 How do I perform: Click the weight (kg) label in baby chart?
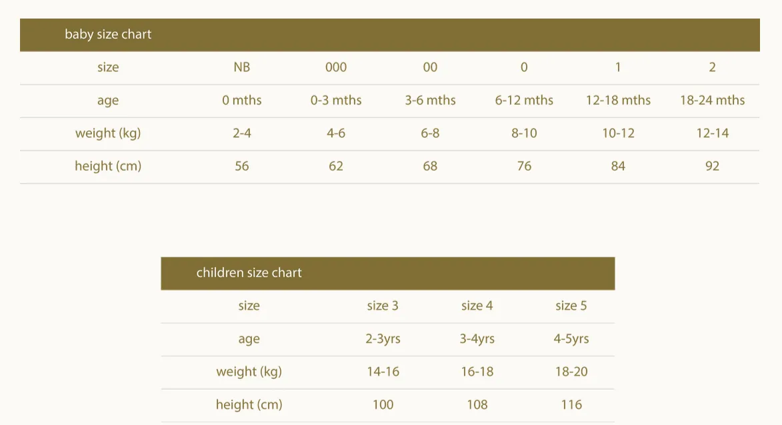[108, 133]
